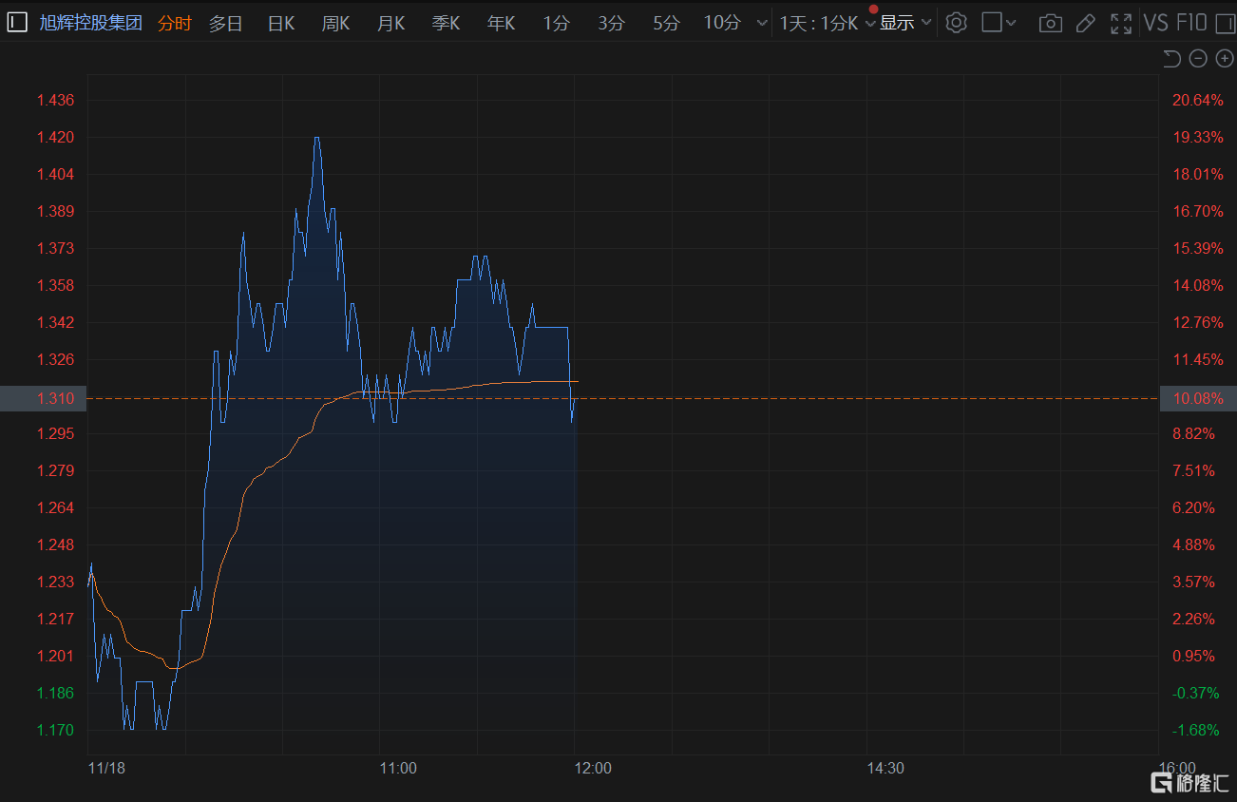Toggle the left sidebar panel icon
The height and width of the screenshot is (802, 1237).
pyautogui.click(x=17, y=23)
